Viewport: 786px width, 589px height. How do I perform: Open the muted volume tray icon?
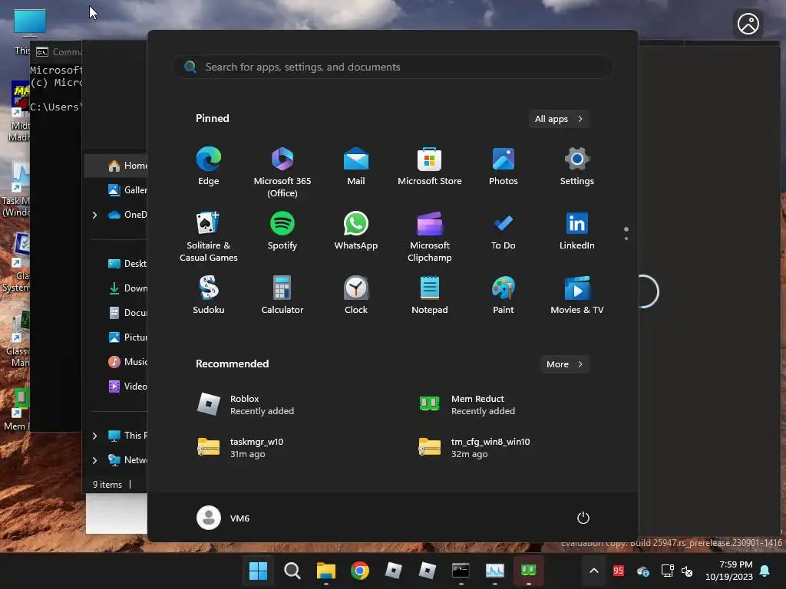[x=687, y=571]
